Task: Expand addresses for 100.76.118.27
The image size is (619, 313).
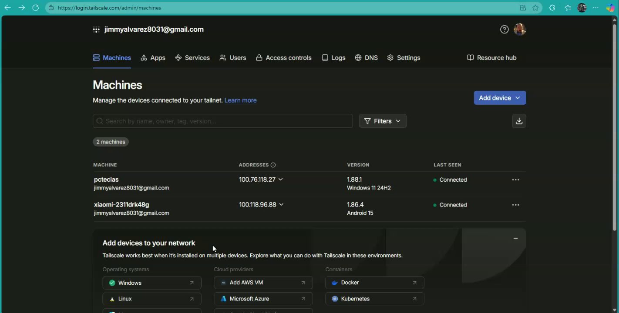Action: click(280, 180)
